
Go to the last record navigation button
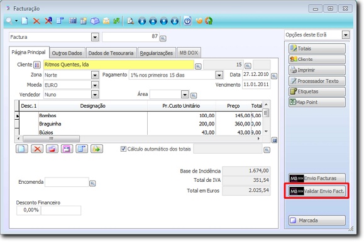click(175, 21)
